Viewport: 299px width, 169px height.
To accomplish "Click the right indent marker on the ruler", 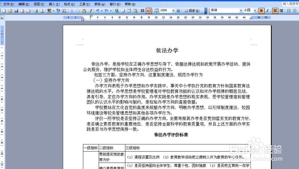I will coord(251,18).
